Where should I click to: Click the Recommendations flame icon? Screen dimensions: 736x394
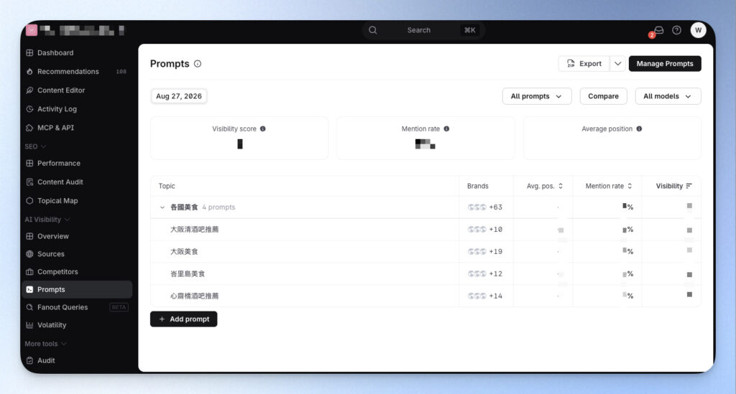tap(29, 72)
